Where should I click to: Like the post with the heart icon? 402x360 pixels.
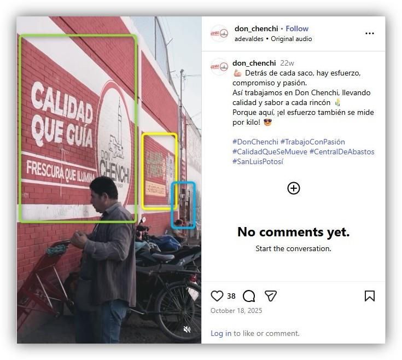point(217,296)
